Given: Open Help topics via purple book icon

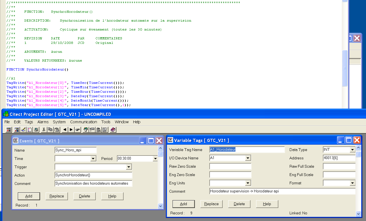Looking at the screenshot, I should click(113, 130).
